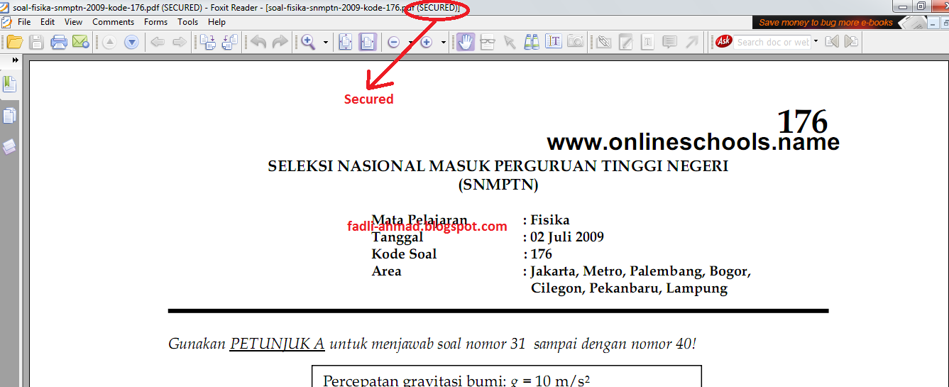The image size is (949, 387).
Task: Go to next view right arrow
Action: pyautogui.click(x=180, y=42)
